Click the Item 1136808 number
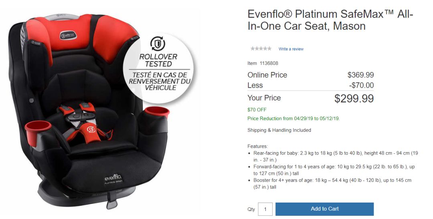Screen dimensions: 433x219 tap(263, 63)
